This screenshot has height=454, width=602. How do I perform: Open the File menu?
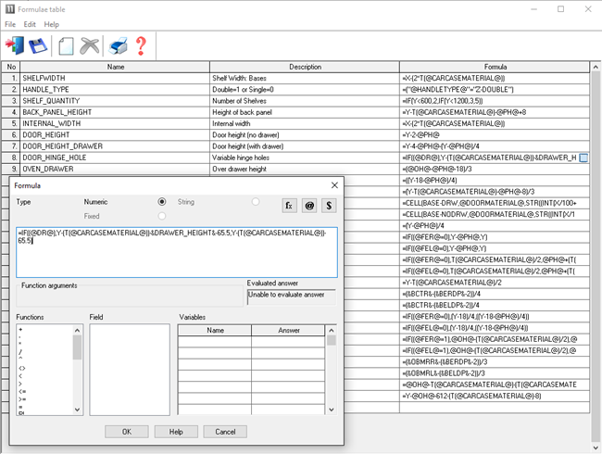click(10, 24)
